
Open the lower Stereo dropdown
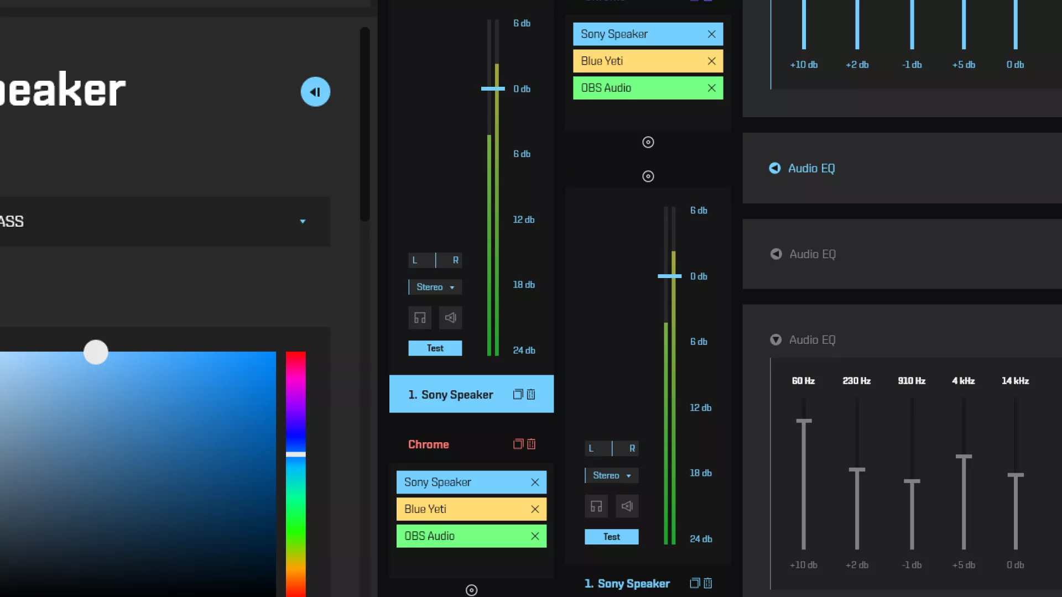(x=611, y=475)
